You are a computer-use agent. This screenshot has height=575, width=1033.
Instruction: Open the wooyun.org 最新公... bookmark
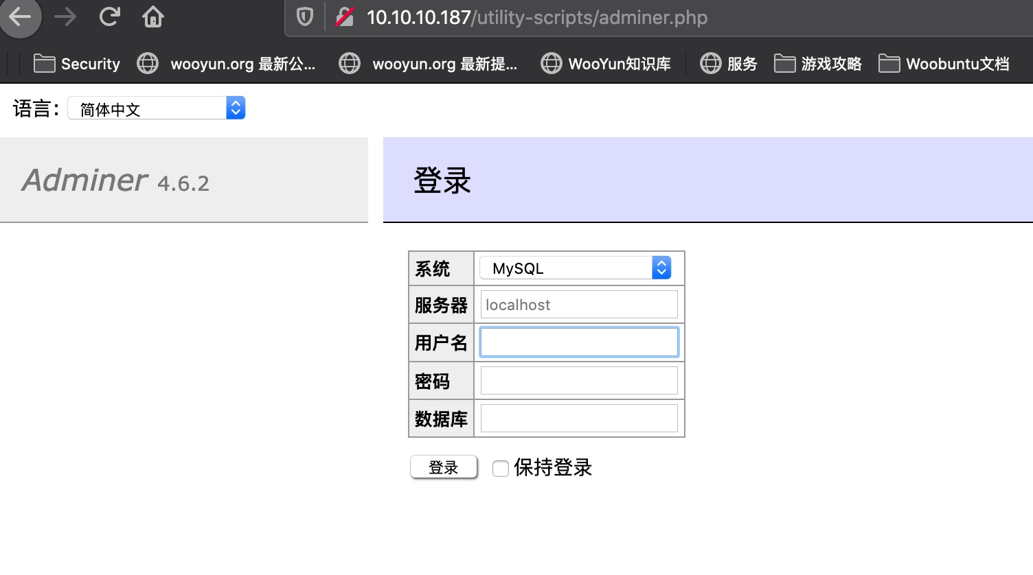(x=226, y=64)
